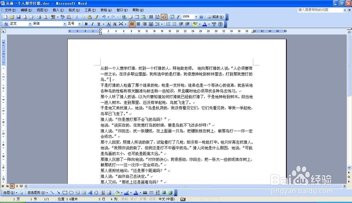Apply line color brush on drawing toolbar
This screenshot has height=203, width=352.
click(x=126, y=192)
